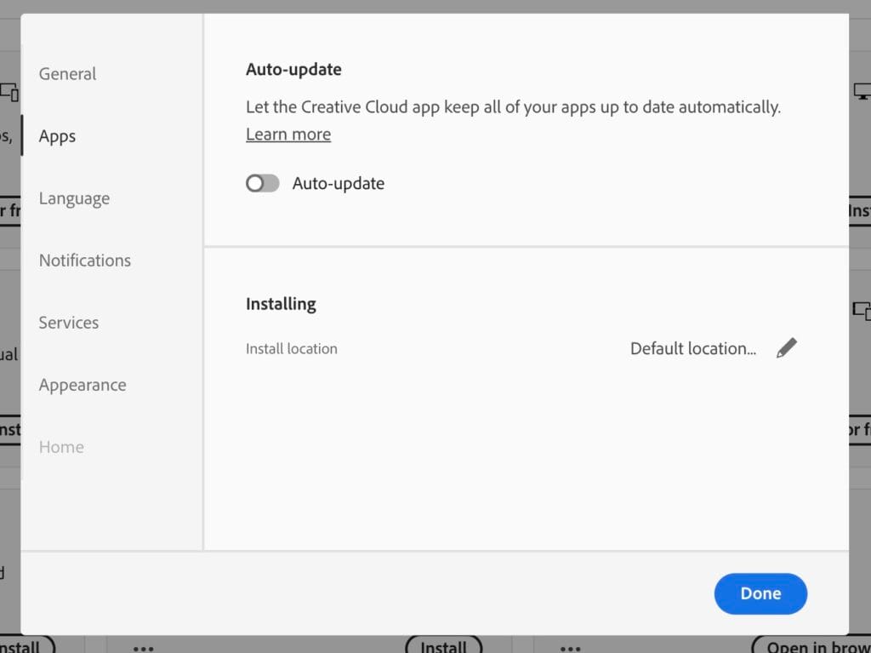
Task: Open the Notifications settings section
Action: (84, 260)
